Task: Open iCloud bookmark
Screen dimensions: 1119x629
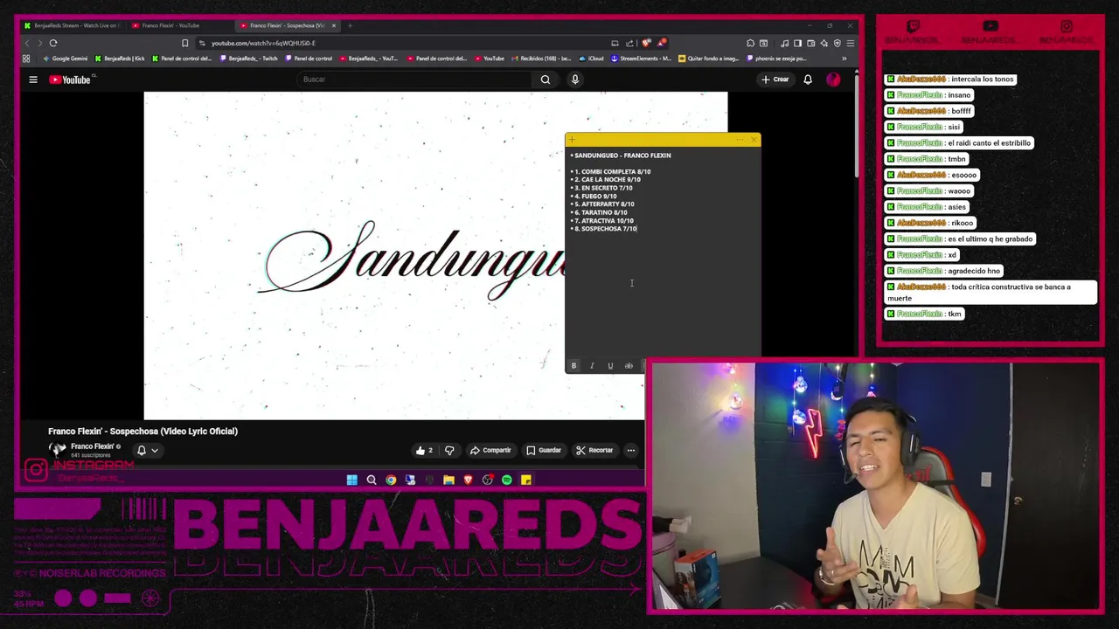Action: point(591,59)
